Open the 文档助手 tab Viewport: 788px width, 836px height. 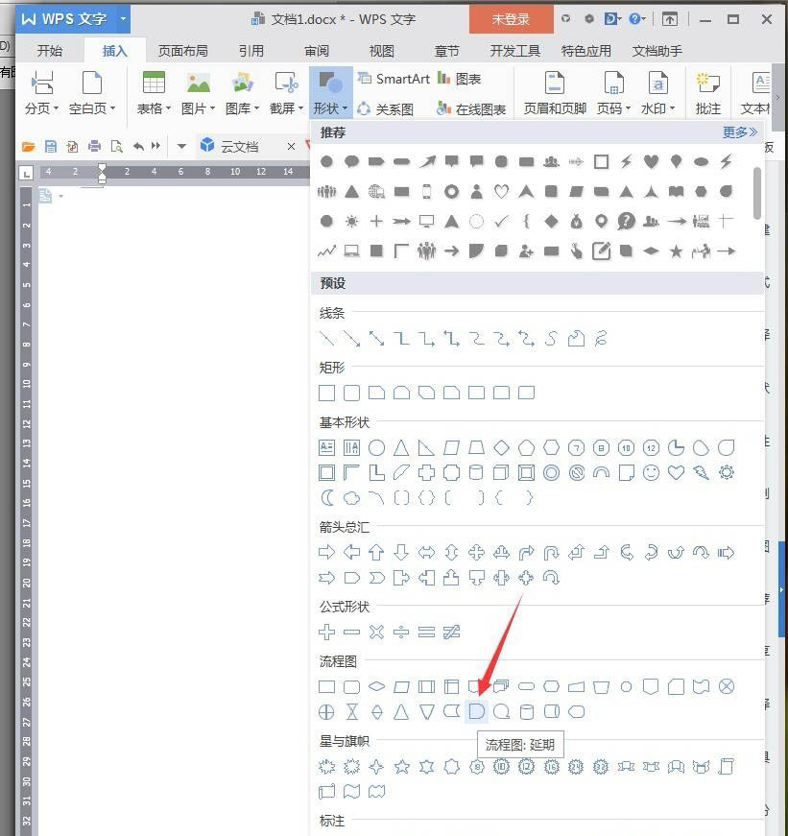tap(657, 51)
